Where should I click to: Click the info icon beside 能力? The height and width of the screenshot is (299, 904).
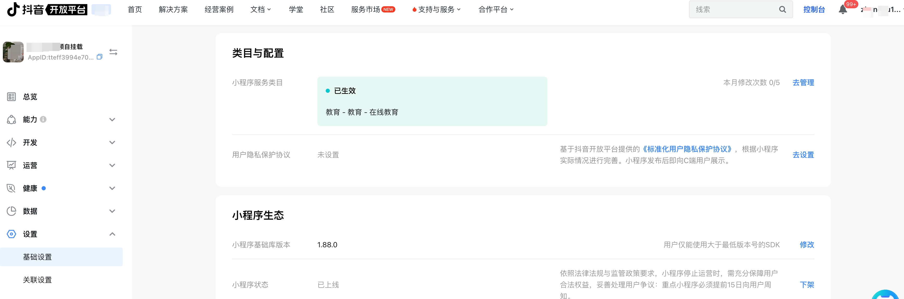[x=43, y=119]
